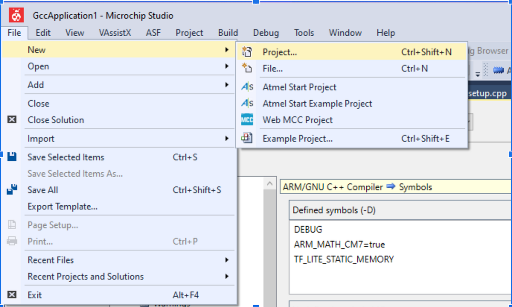This screenshot has width=512, height=307.
Task: Select Atmel Start Example Project
Action: [352, 103]
